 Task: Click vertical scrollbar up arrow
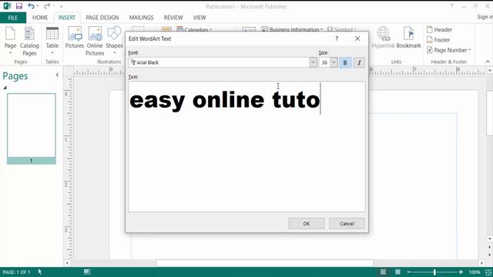pos(490,71)
